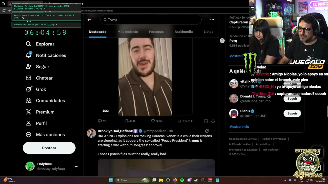Follow Donald J. Trump account
Viewport: 328px width, 184px height.
click(x=292, y=99)
